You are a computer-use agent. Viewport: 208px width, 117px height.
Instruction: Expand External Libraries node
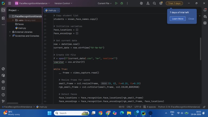(x=10, y=32)
